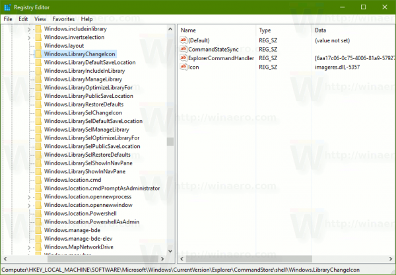Minimize the Registry Editor window
Viewport: 396px width, 275px height.
[x=342, y=7]
